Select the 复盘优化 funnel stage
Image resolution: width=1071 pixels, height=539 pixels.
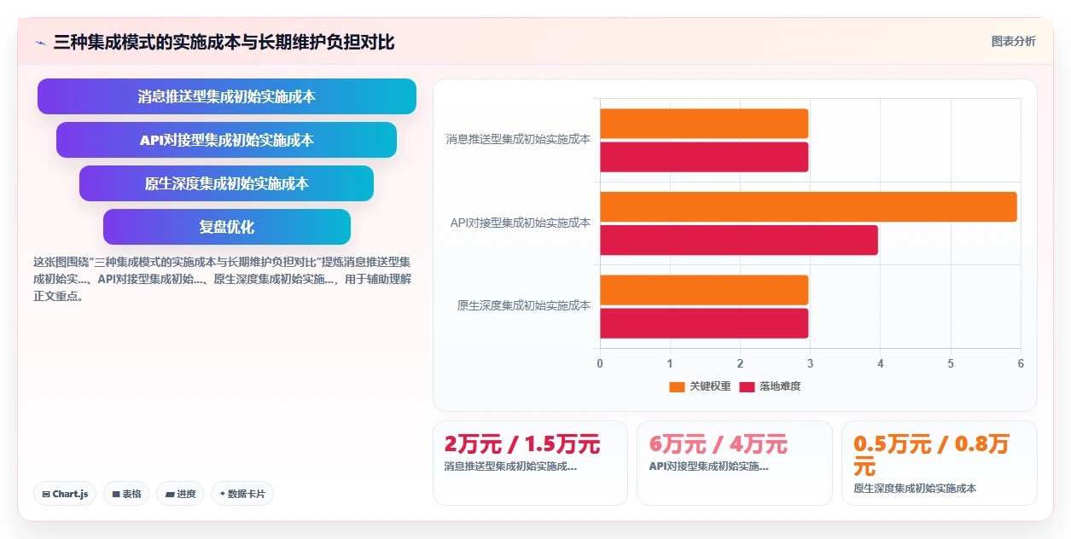pyautogui.click(x=227, y=227)
